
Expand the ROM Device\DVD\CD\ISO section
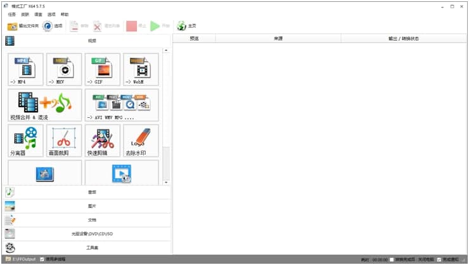click(x=87, y=234)
